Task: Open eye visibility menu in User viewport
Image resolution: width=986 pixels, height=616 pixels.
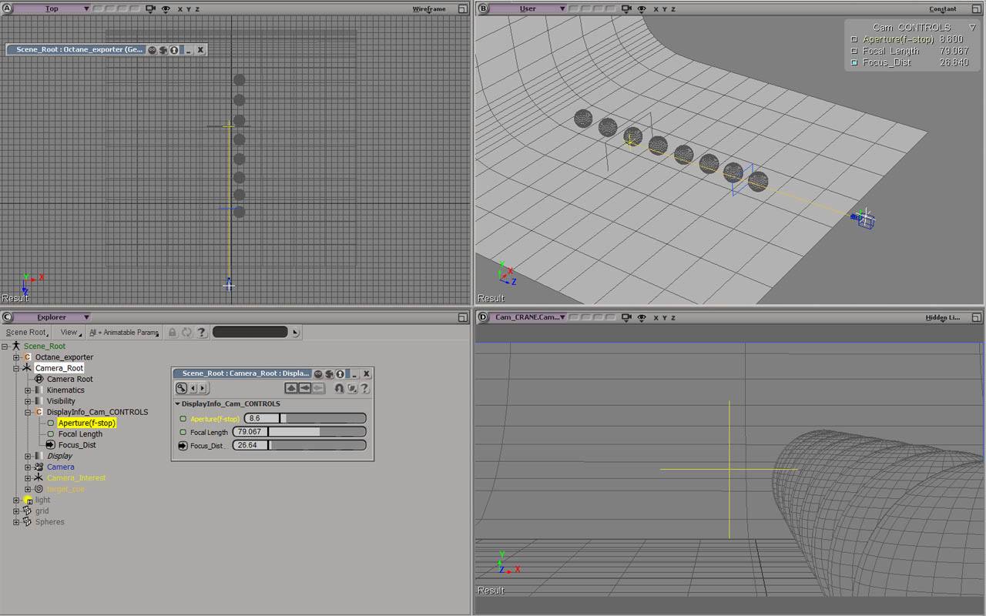Action: (x=642, y=9)
